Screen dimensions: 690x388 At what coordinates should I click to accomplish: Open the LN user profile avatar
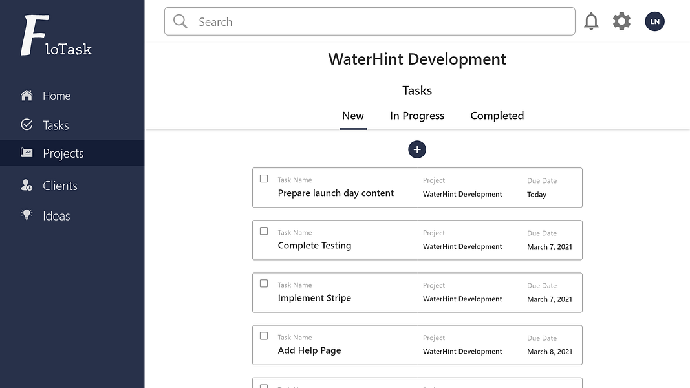tap(654, 21)
